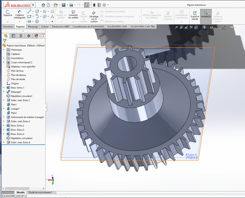The height and width of the screenshot is (198, 245).
Task: Click the Convertir les entités icon
Action: 73,15
